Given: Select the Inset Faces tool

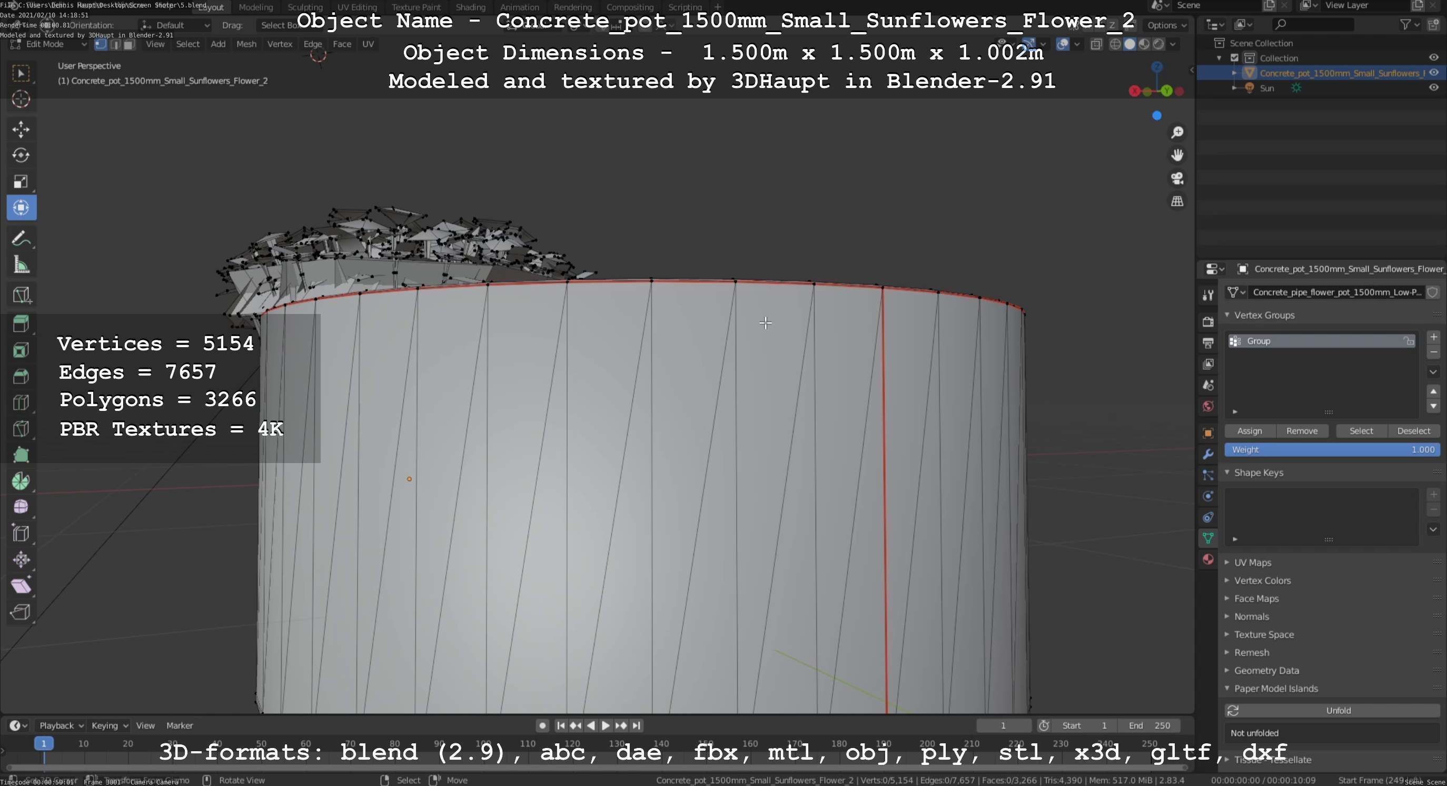Looking at the screenshot, I should pyautogui.click(x=21, y=350).
